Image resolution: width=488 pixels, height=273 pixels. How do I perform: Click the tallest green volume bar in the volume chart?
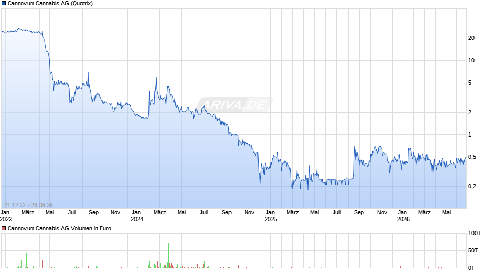click(x=168, y=255)
